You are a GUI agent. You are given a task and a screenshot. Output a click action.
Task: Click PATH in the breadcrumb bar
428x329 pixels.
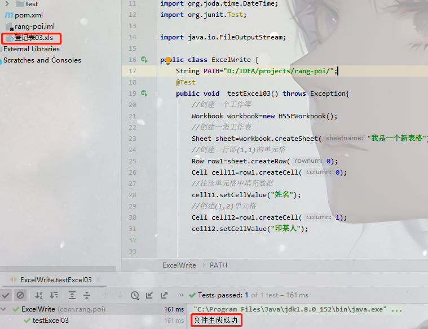(218, 265)
